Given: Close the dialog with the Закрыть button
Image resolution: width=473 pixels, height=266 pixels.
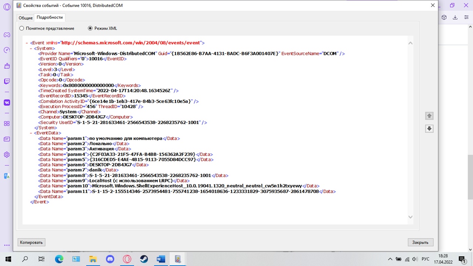Looking at the screenshot, I should click(420, 242).
